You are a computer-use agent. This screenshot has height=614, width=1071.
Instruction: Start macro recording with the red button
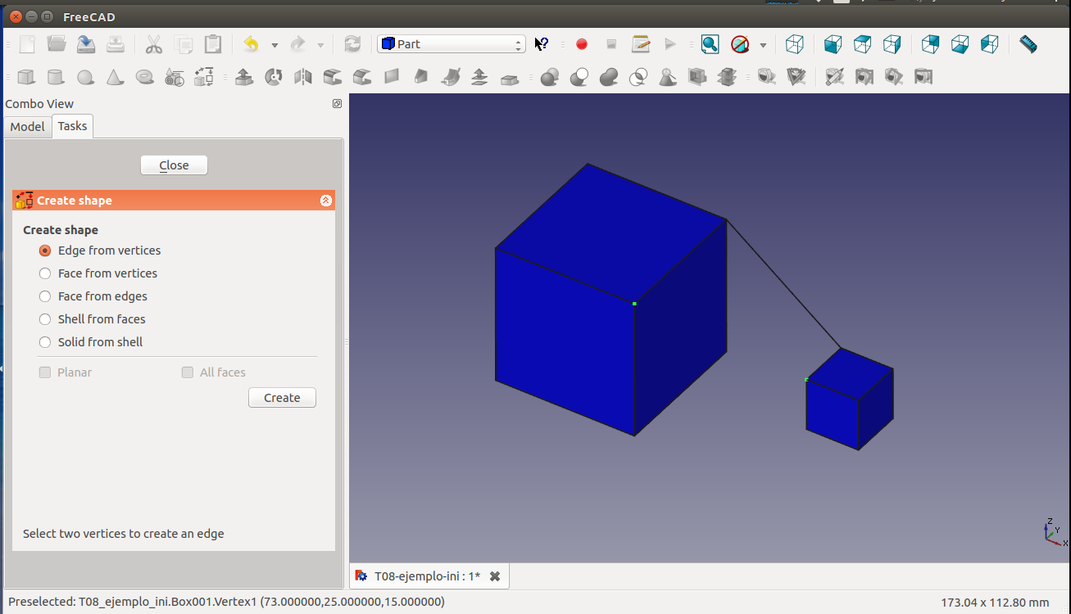[582, 44]
